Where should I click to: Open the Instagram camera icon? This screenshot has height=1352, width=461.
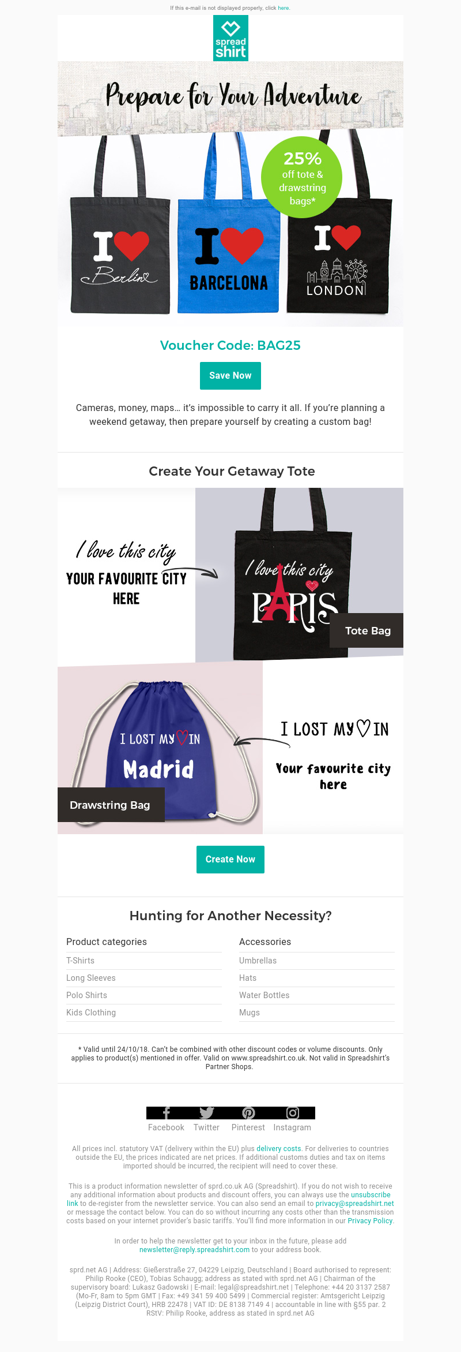[x=293, y=1112]
